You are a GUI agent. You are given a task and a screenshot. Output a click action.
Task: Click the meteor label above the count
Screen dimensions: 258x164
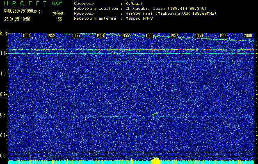pos(57,13)
